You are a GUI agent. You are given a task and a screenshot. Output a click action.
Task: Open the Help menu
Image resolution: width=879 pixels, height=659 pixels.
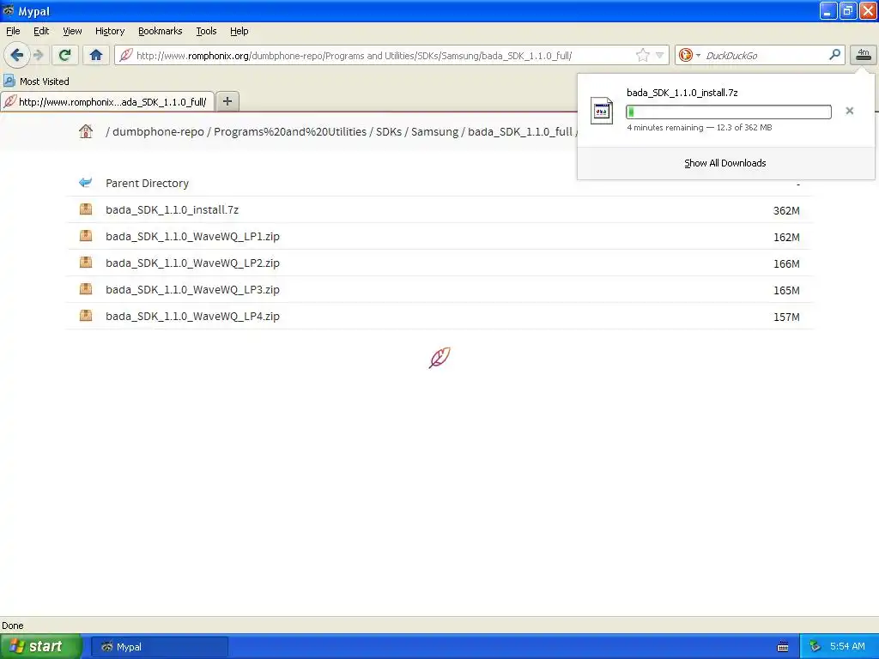pos(239,31)
